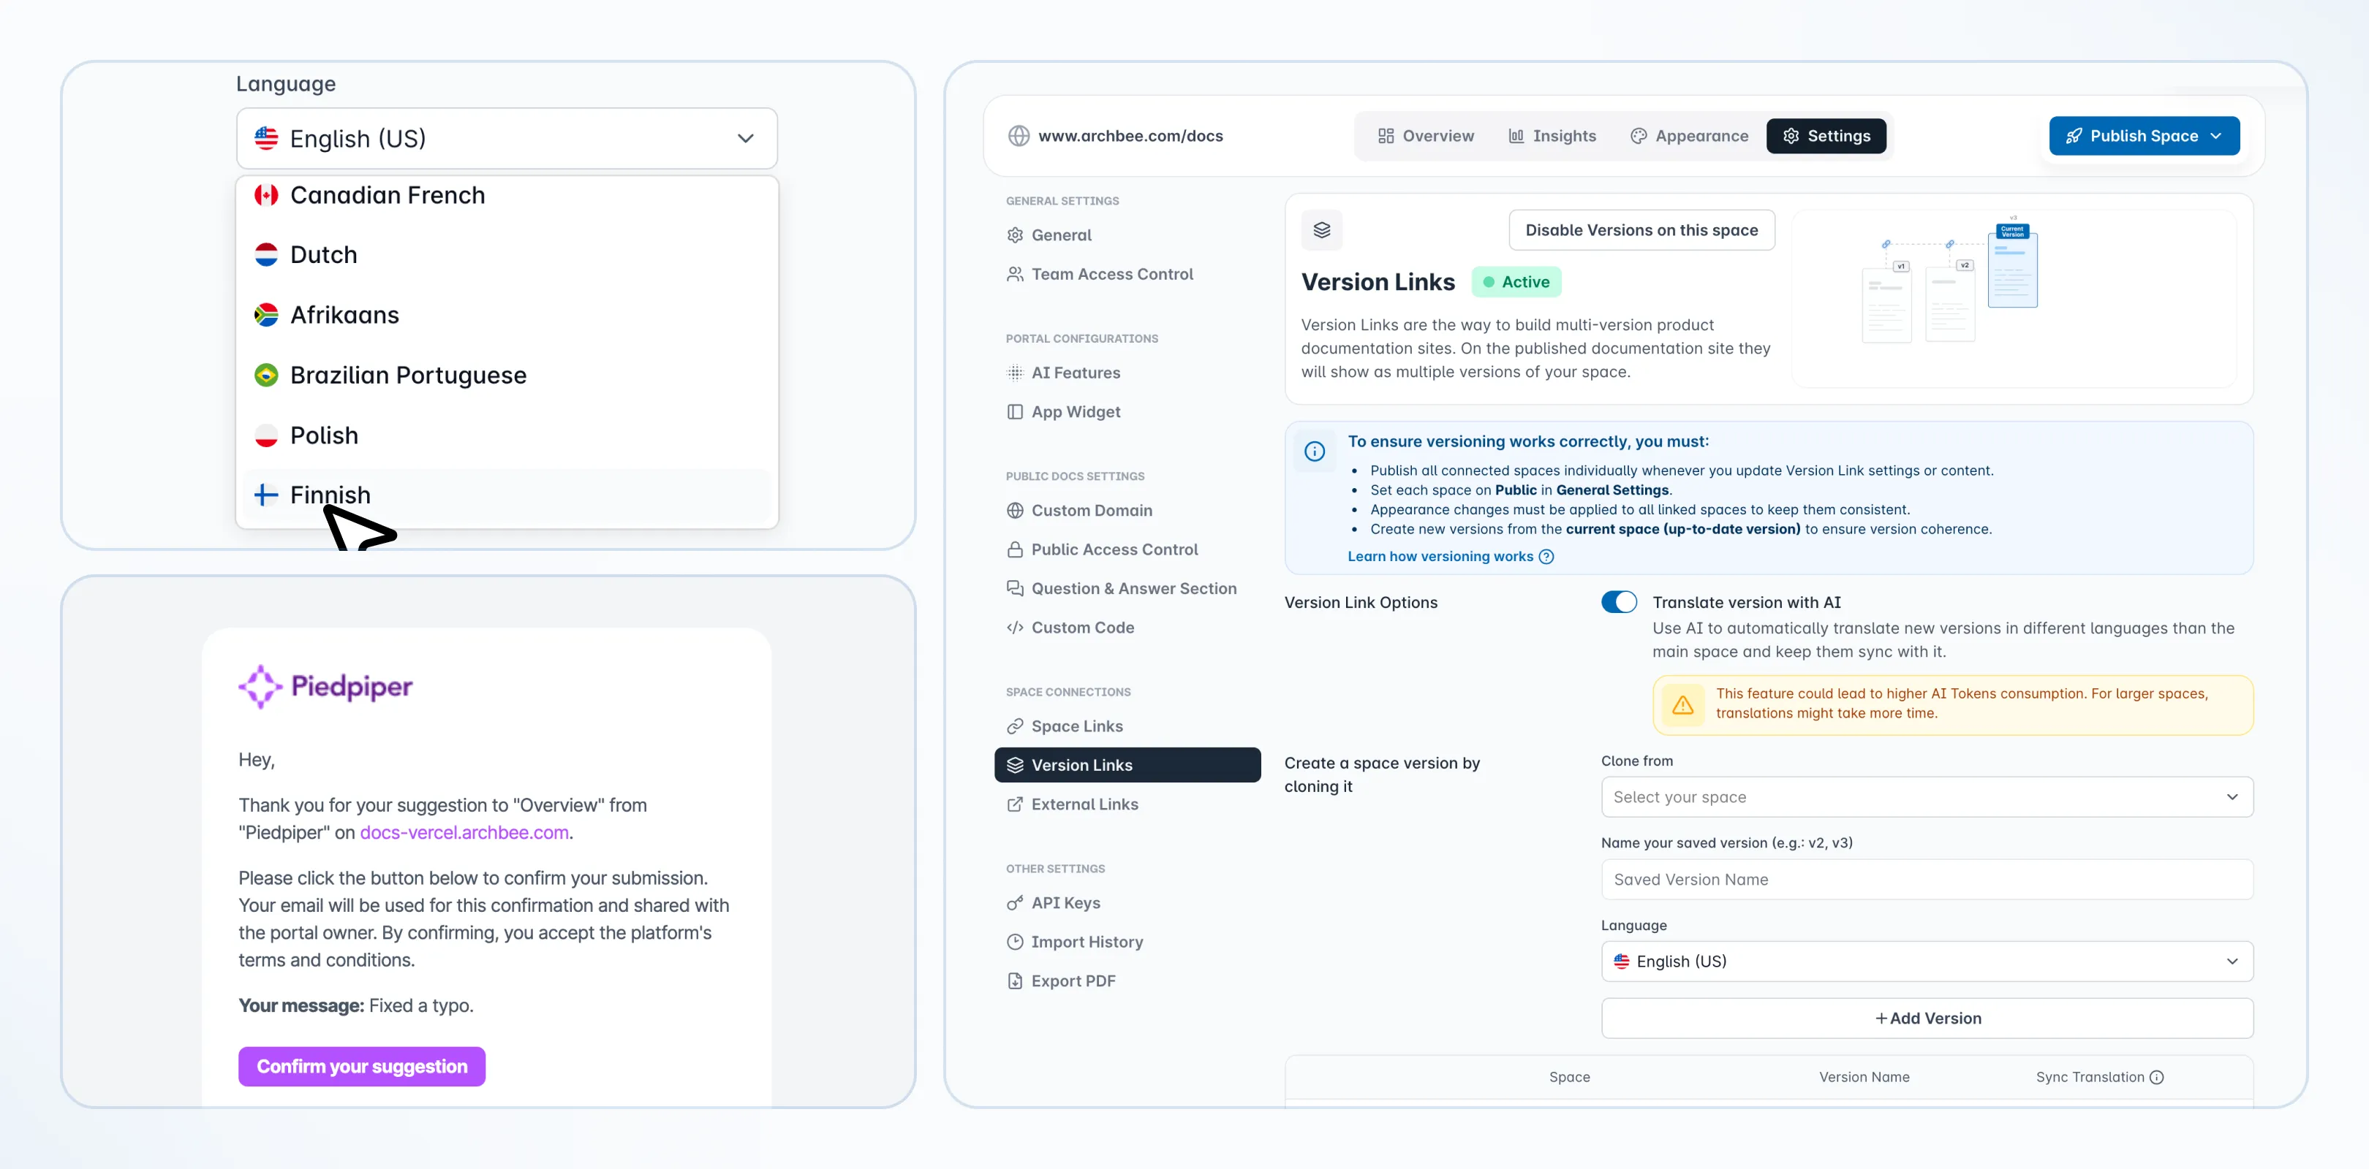
Task: Click the Add Version button
Action: point(1927,1018)
